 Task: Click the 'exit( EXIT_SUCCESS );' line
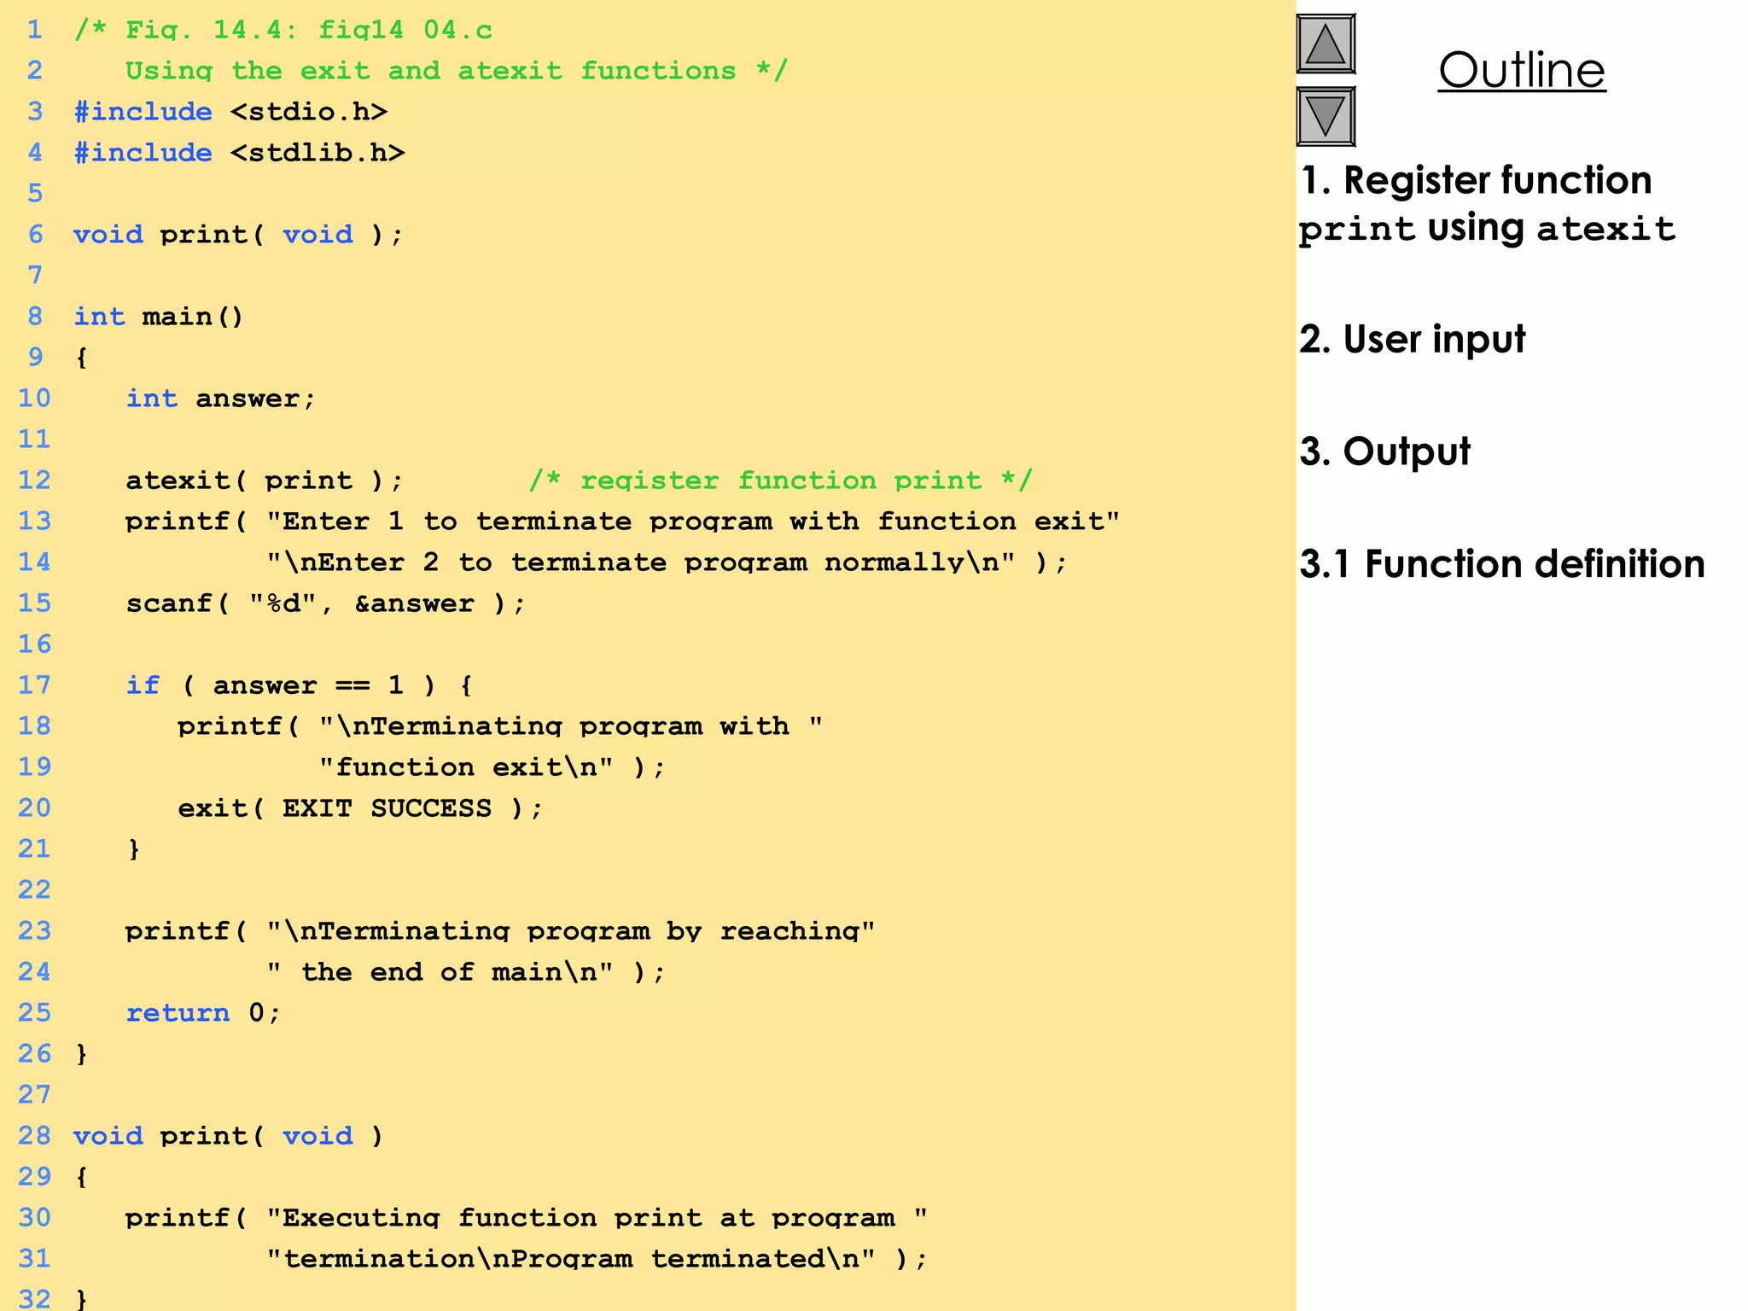[x=360, y=808]
